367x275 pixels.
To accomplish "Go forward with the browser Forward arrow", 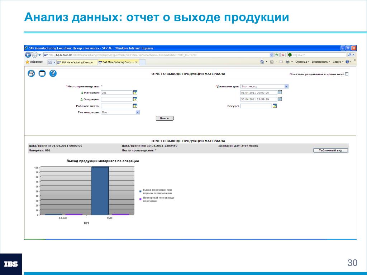I will click(x=34, y=55).
